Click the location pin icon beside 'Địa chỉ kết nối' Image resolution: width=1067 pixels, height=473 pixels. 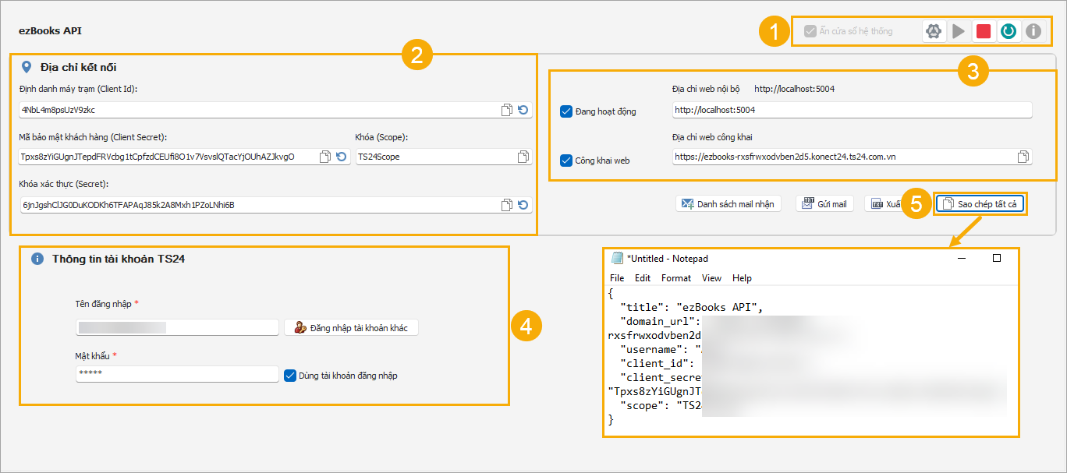click(x=28, y=68)
